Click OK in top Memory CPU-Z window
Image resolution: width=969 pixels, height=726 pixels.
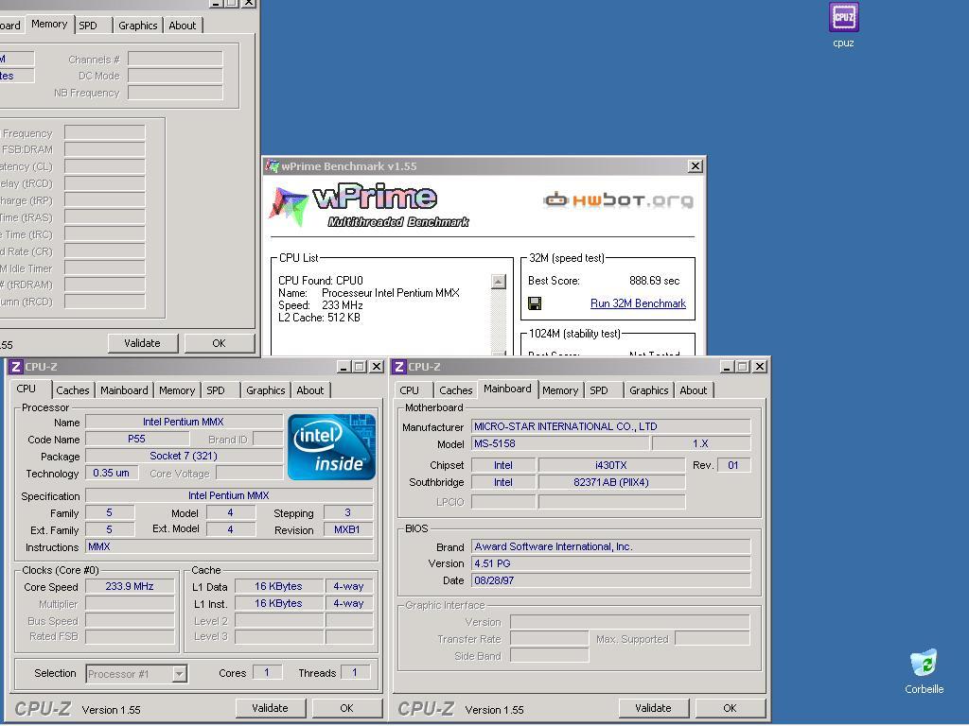tap(219, 343)
